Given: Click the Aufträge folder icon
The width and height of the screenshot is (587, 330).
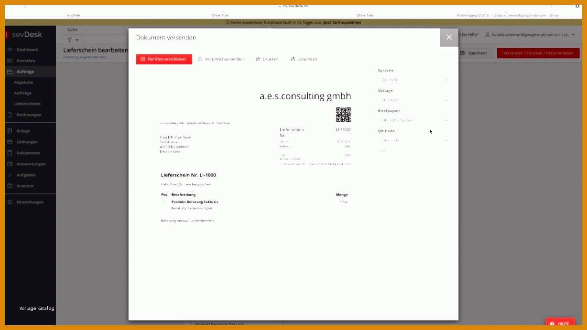Looking at the screenshot, I should click(x=10, y=72).
